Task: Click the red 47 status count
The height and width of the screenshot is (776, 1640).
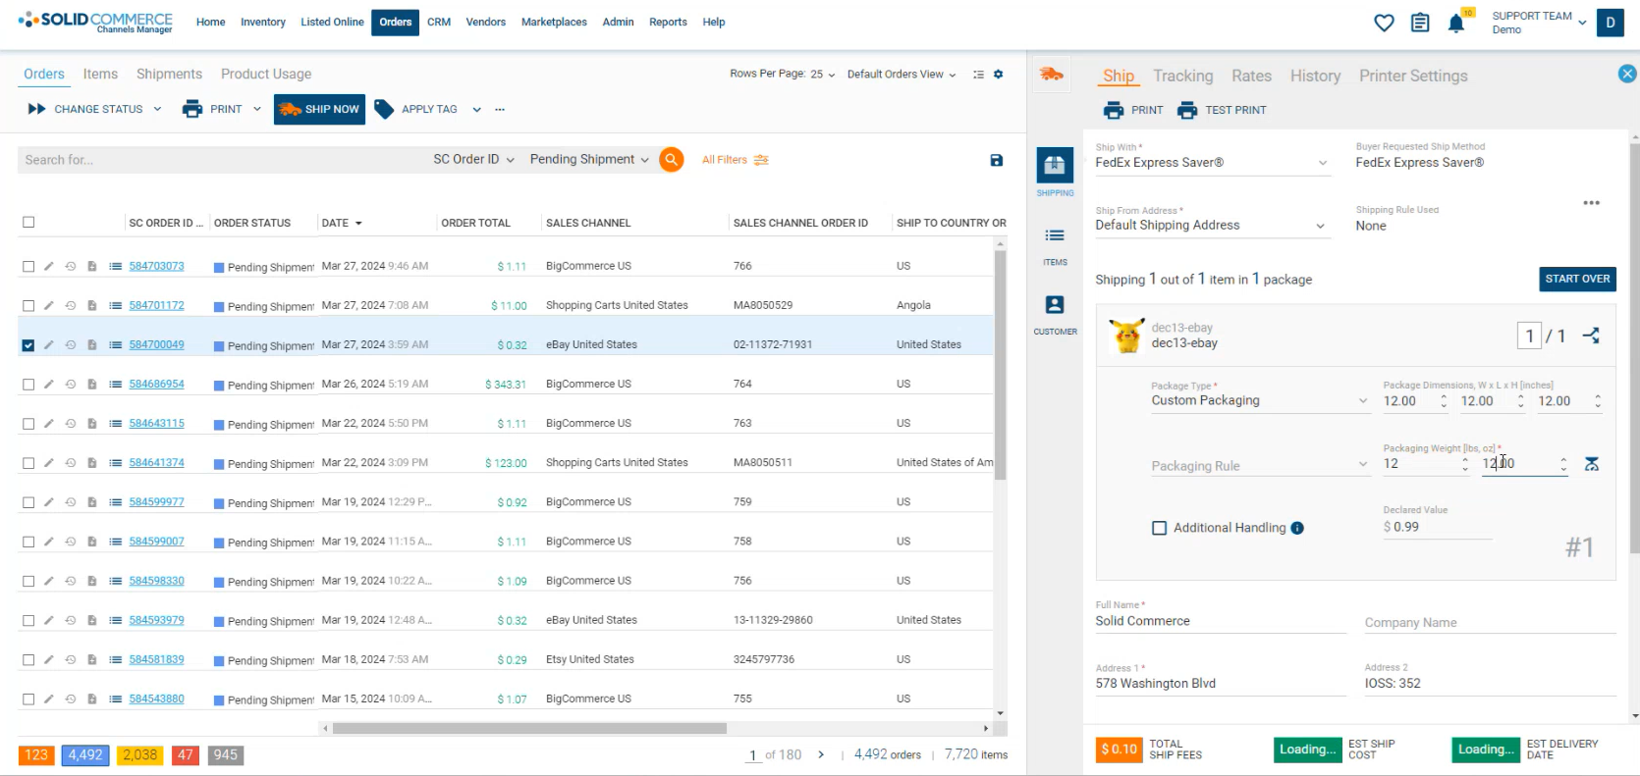Action: click(186, 754)
